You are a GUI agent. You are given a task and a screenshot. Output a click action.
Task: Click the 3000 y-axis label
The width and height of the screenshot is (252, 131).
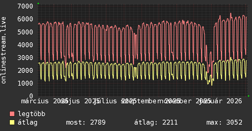coord(25,58)
